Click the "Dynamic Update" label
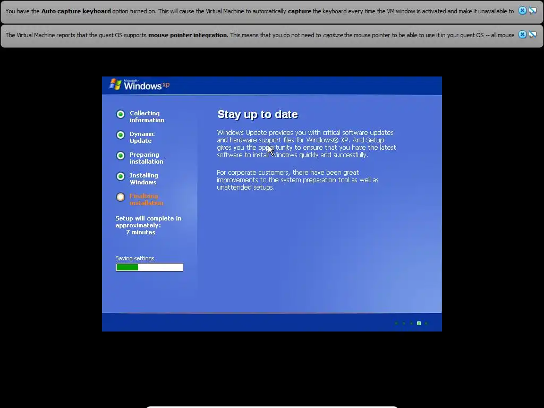 tap(142, 138)
